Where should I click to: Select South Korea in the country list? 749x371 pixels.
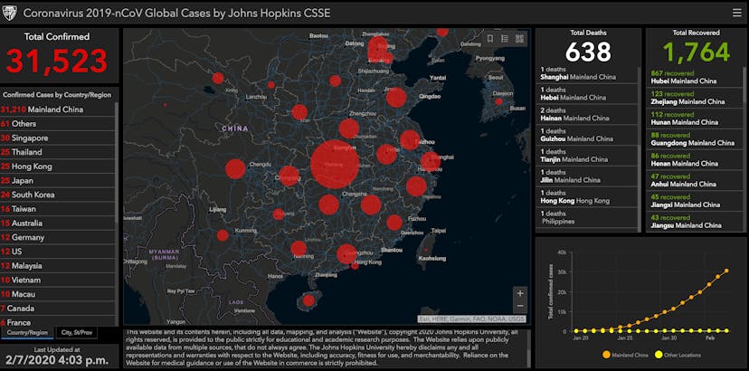tap(33, 194)
